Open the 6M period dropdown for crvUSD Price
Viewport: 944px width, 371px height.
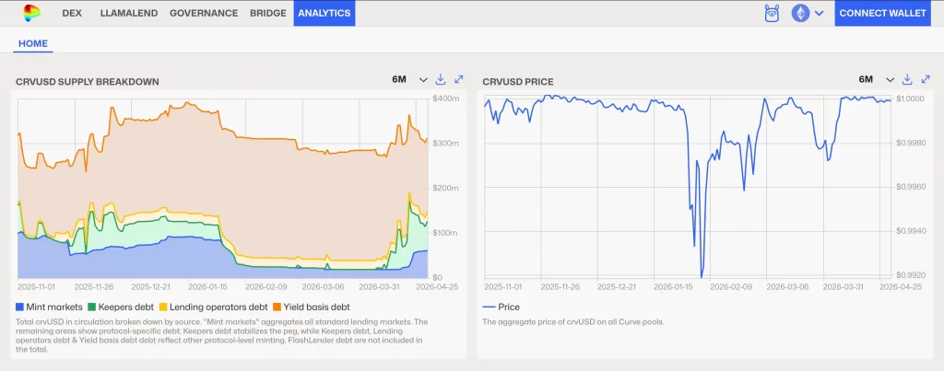877,79
